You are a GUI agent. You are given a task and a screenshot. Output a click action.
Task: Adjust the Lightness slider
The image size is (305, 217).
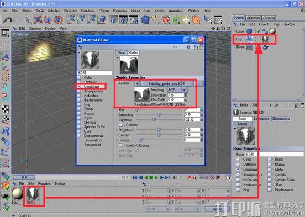point(154,120)
